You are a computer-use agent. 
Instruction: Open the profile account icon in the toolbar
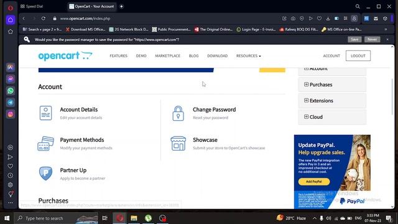click(354, 18)
